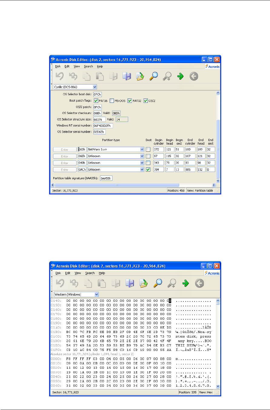Click the Enter button for 0ACh row
The image size is (270, 410).
65,170
